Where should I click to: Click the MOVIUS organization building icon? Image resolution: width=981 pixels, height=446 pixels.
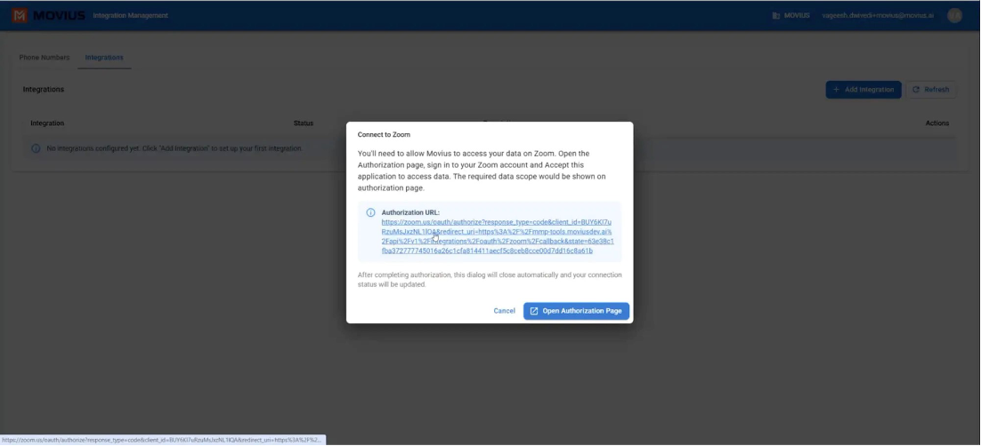[775, 16]
